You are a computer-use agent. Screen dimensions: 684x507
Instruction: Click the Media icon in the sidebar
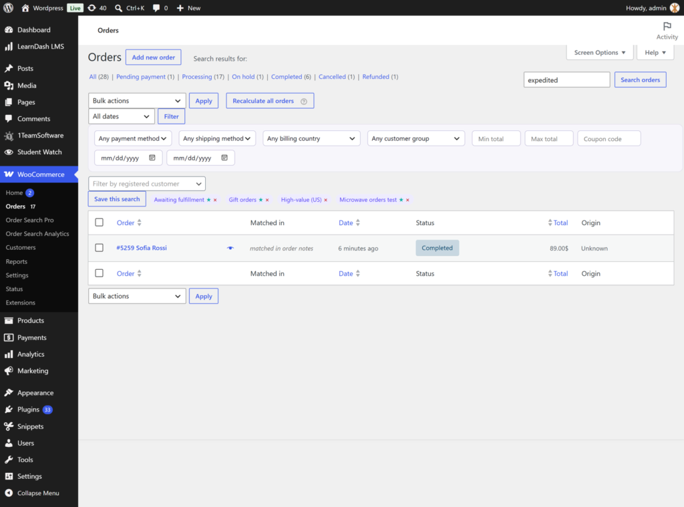tap(9, 86)
